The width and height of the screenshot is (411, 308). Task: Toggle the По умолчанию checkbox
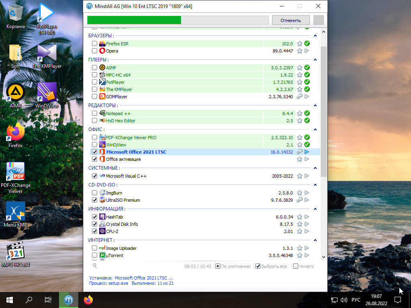218,266
